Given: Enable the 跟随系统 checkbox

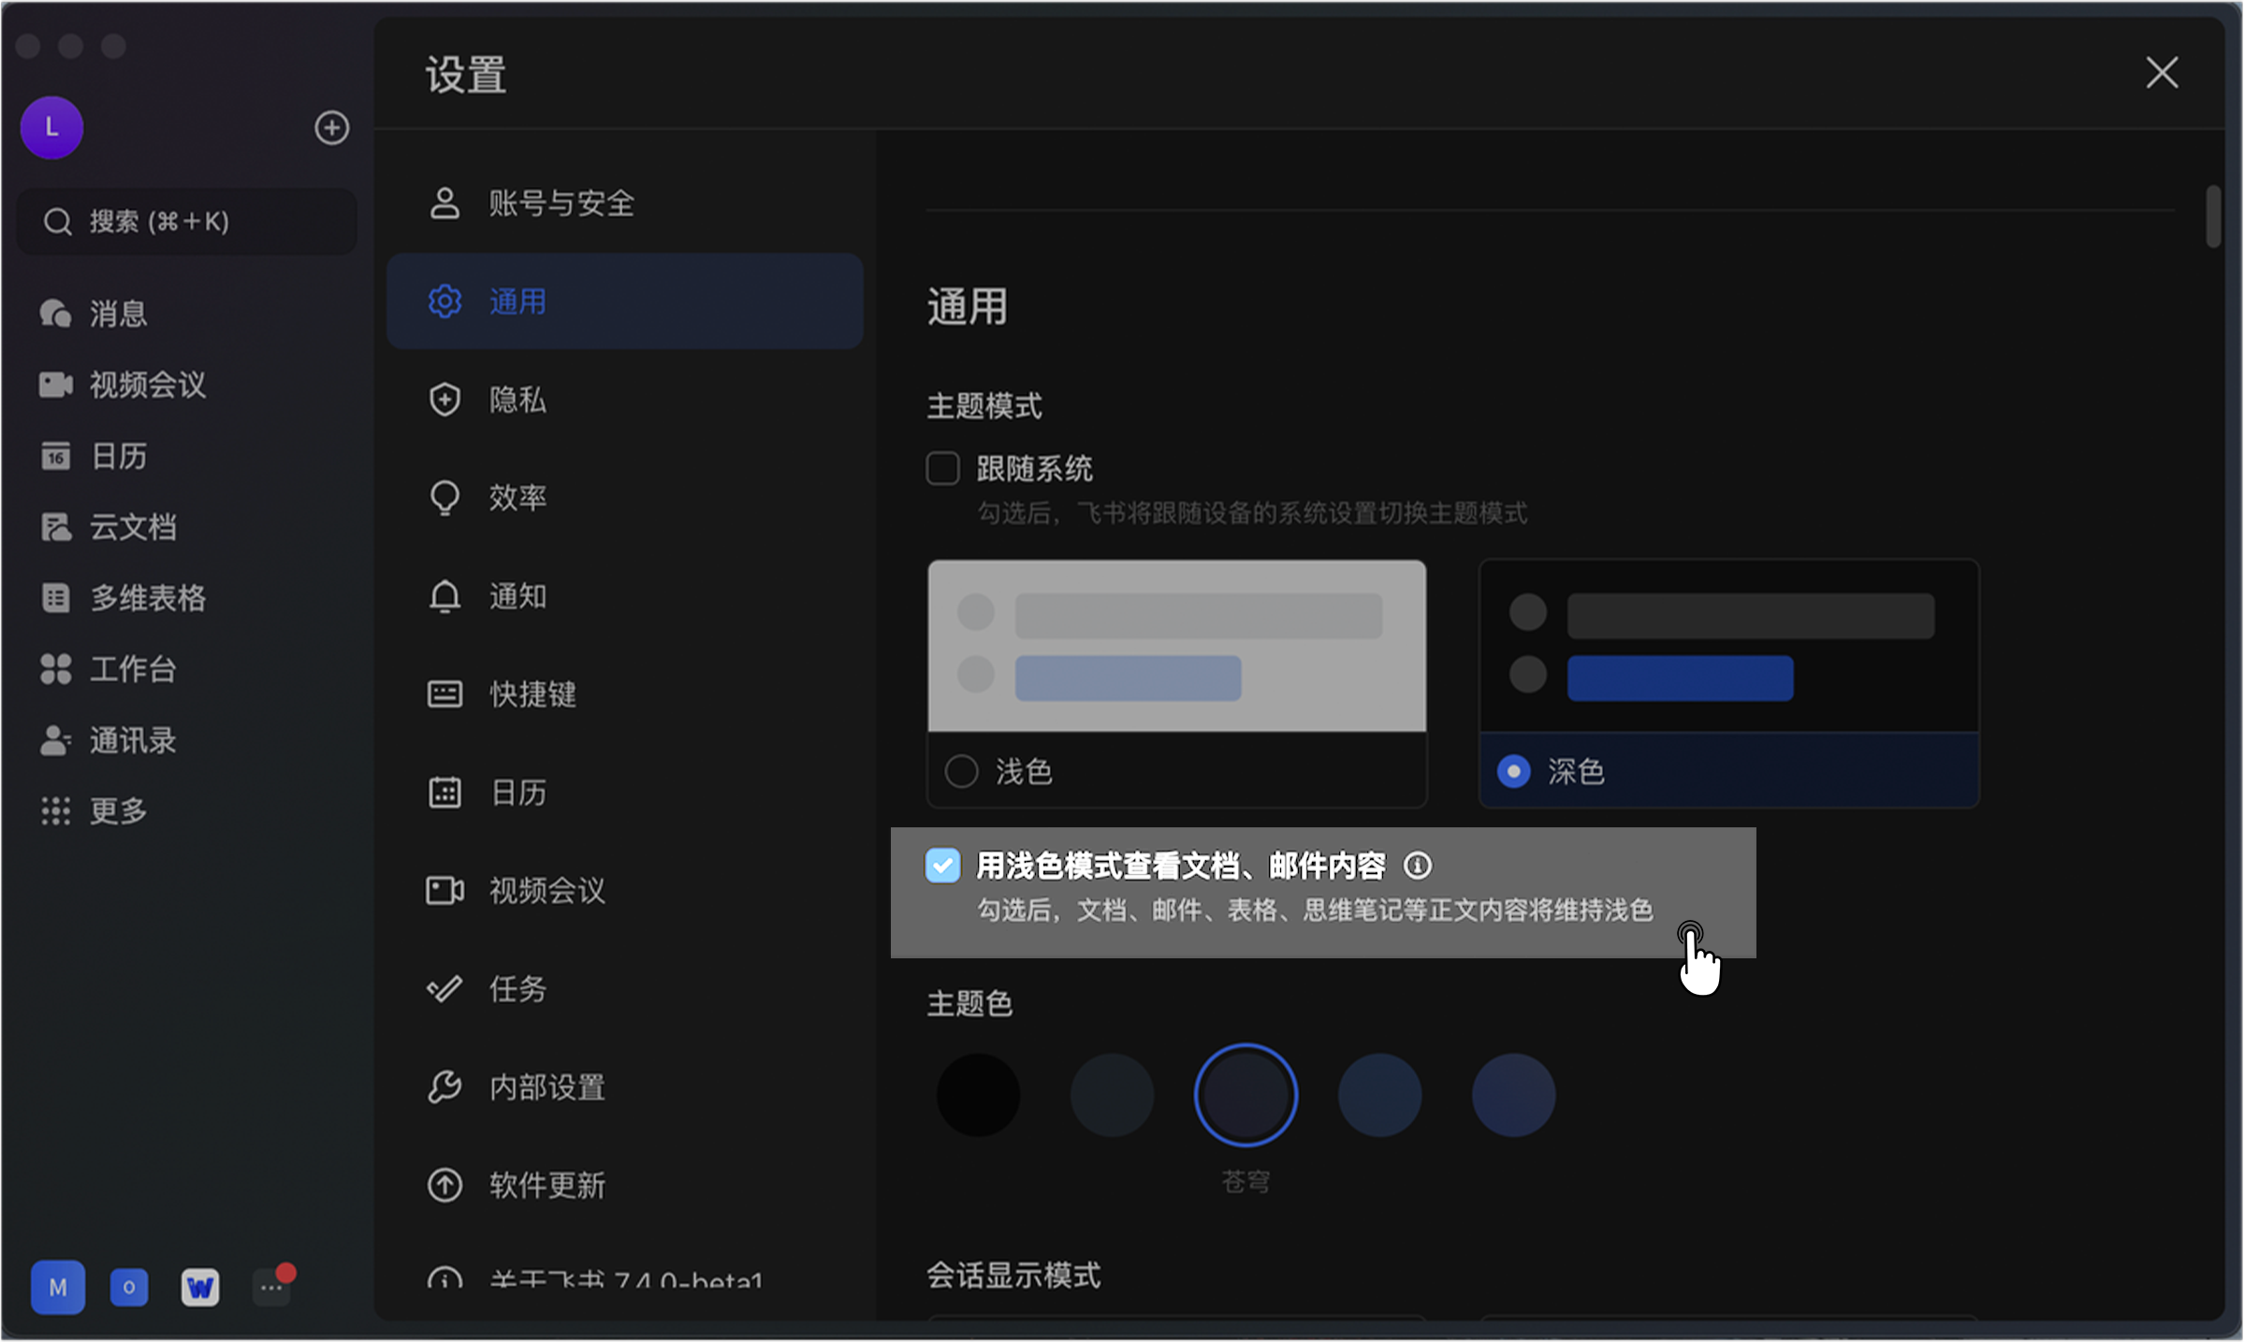Looking at the screenshot, I should (942, 468).
